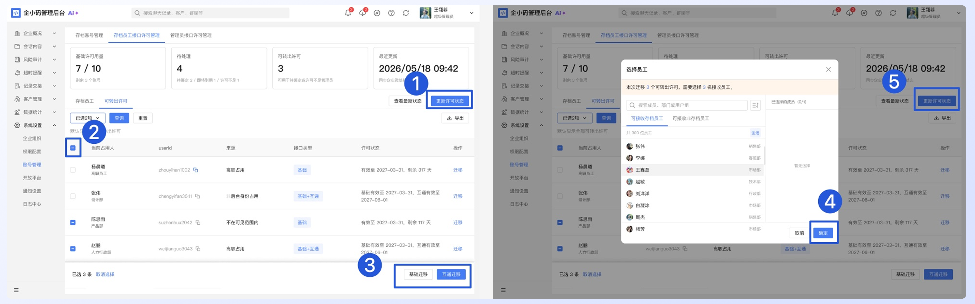The width and height of the screenshot is (975, 304).
Task: Open the notification bell in the left screenshot
Action: (348, 13)
